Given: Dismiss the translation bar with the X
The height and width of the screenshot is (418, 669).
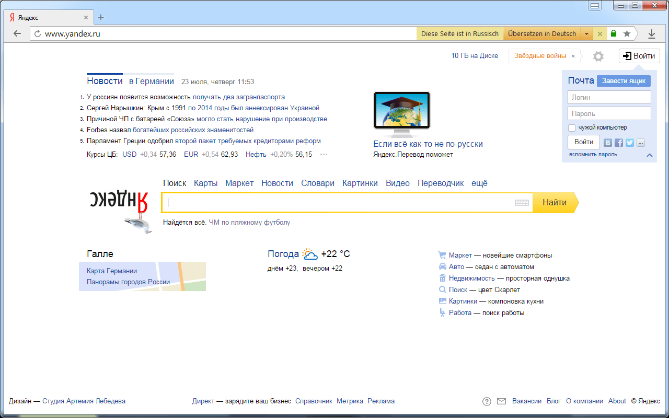Looking at the screenshot, I should (599, 34).
